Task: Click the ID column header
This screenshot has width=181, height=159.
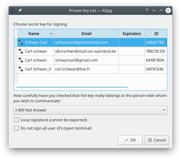Action: pyautogui.click(x=156, y=34)
